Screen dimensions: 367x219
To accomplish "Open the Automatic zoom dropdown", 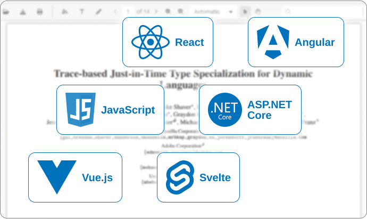I will (x=213, y=12).
